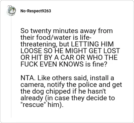The image size is (134, 123).
Task: Click the line 'their food/water is life-'
Action: pyautogui.click(x=56, y=37)
